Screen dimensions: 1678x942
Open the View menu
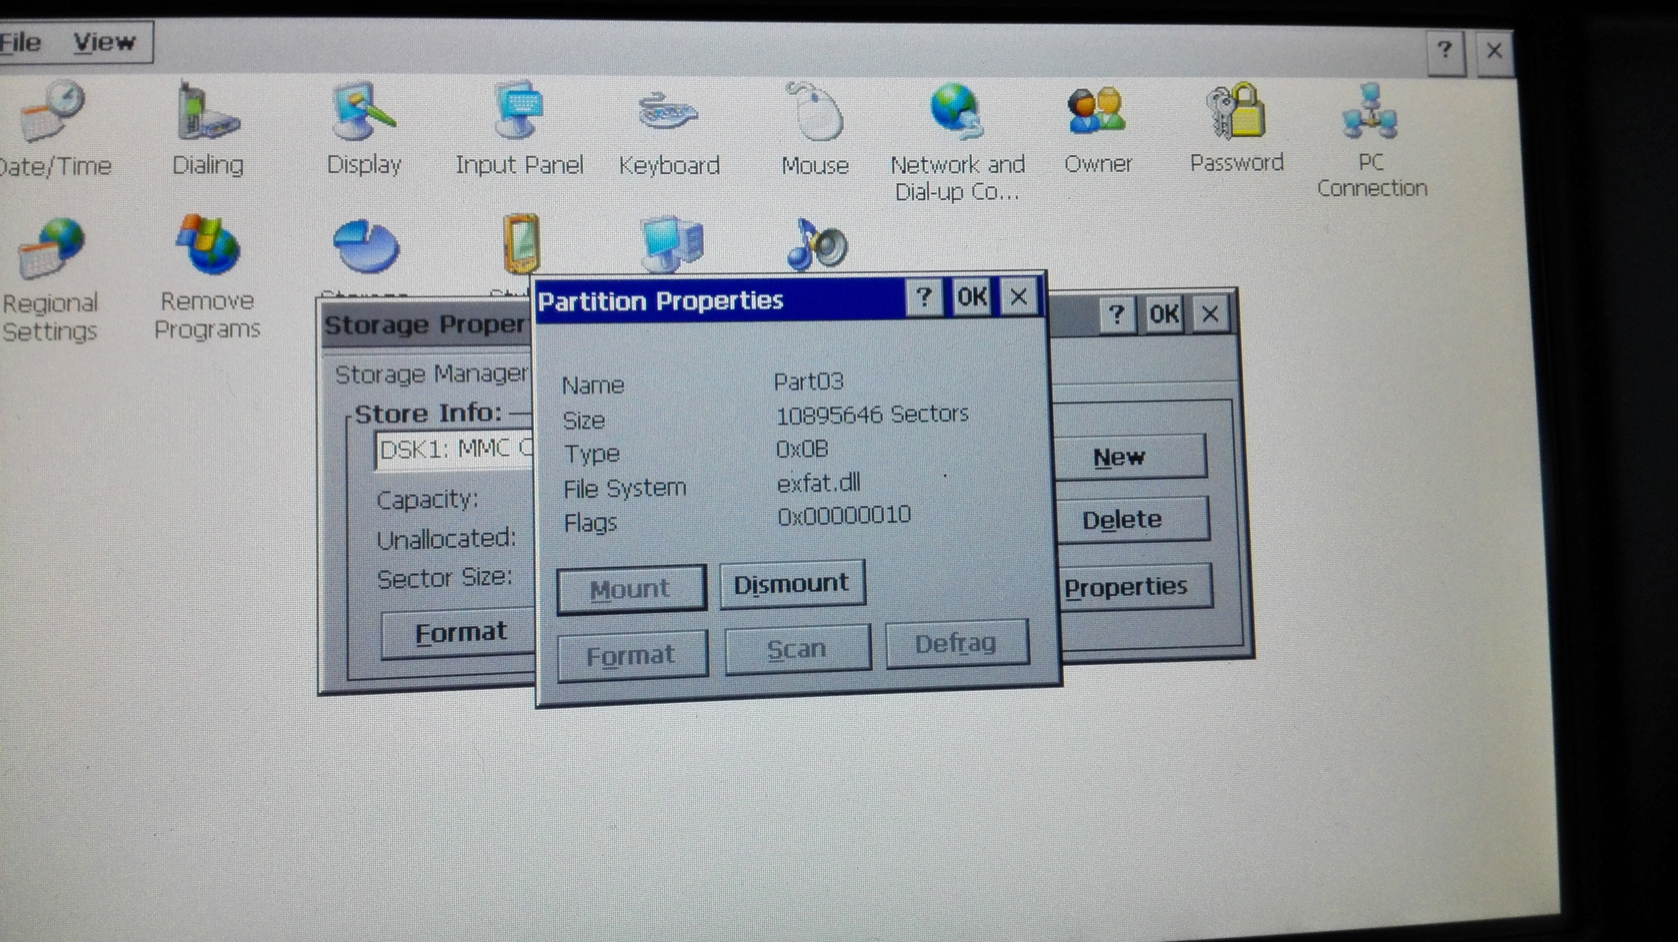click(x=104, y=42)
